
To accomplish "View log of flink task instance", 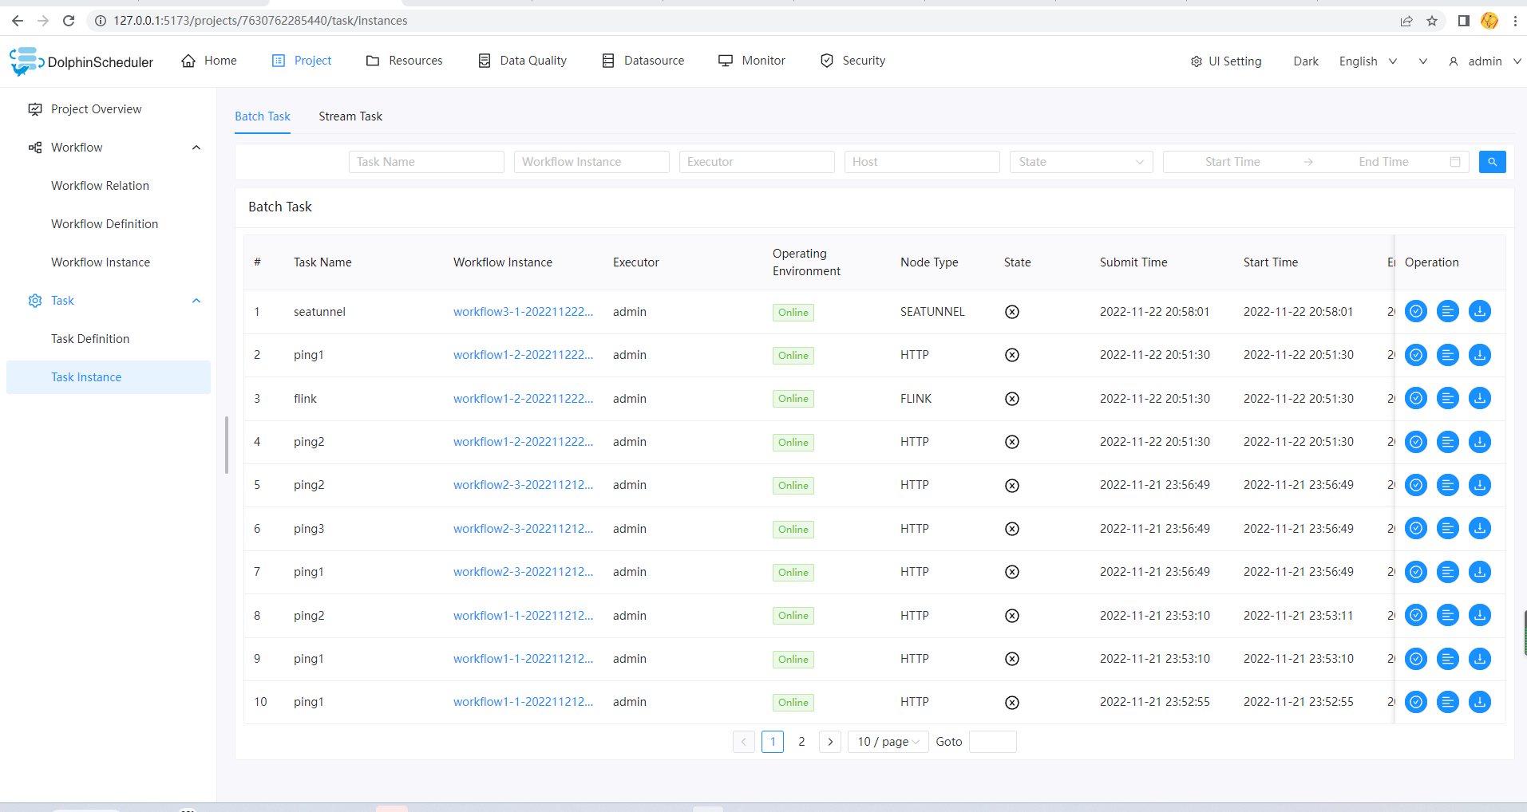I will tap(1448, 398).
